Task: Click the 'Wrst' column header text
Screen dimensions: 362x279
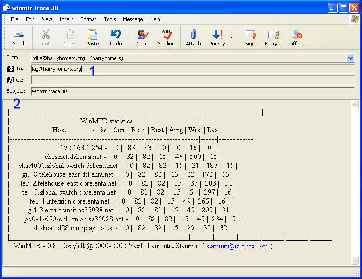Action: [x=195, y=130]
